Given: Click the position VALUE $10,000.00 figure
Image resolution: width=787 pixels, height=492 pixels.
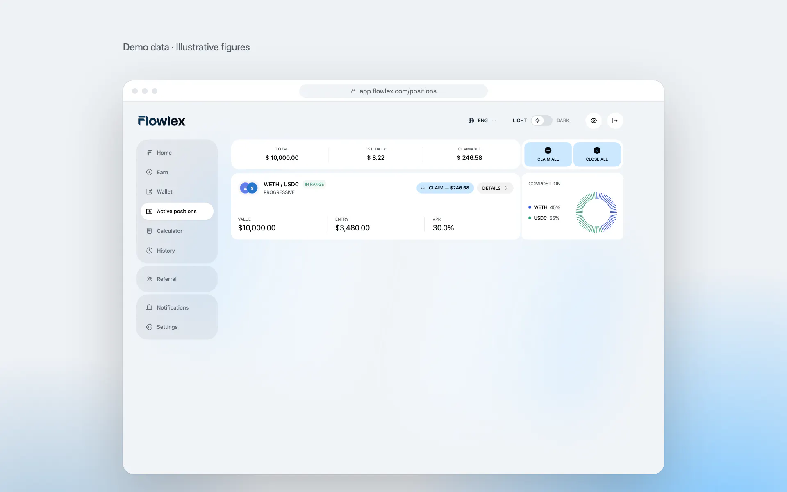Looking at the screenshot, I should 257,228.
